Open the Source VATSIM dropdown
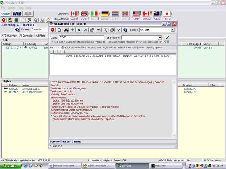 [172, 30]
